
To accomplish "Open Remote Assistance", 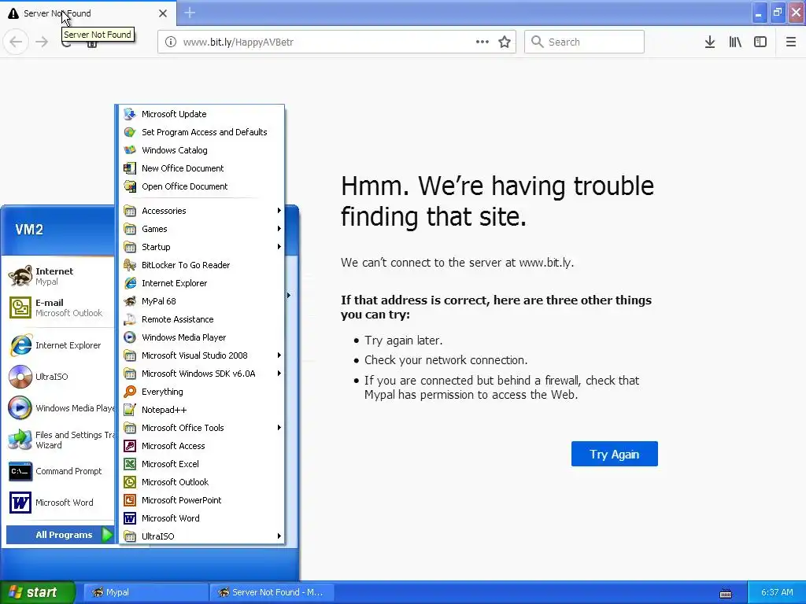I will tap(201, 319).
